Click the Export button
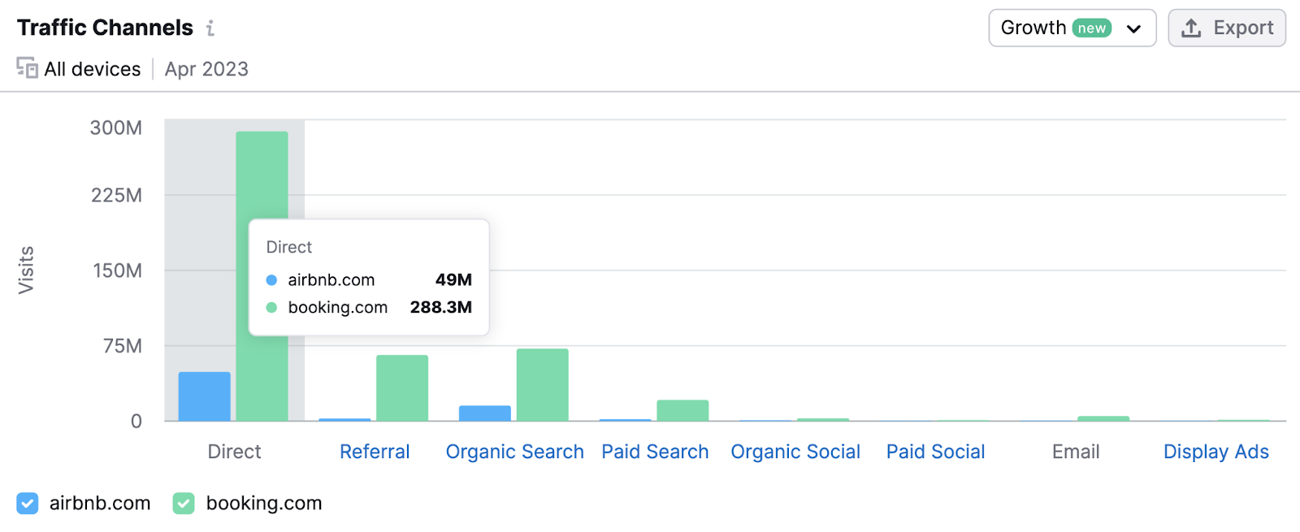Screen dimensions: 1300x532 click(x=1227, y=28)
